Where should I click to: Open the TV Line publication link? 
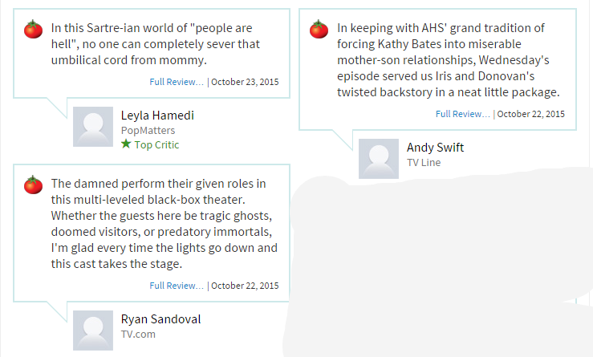[424, 163]
